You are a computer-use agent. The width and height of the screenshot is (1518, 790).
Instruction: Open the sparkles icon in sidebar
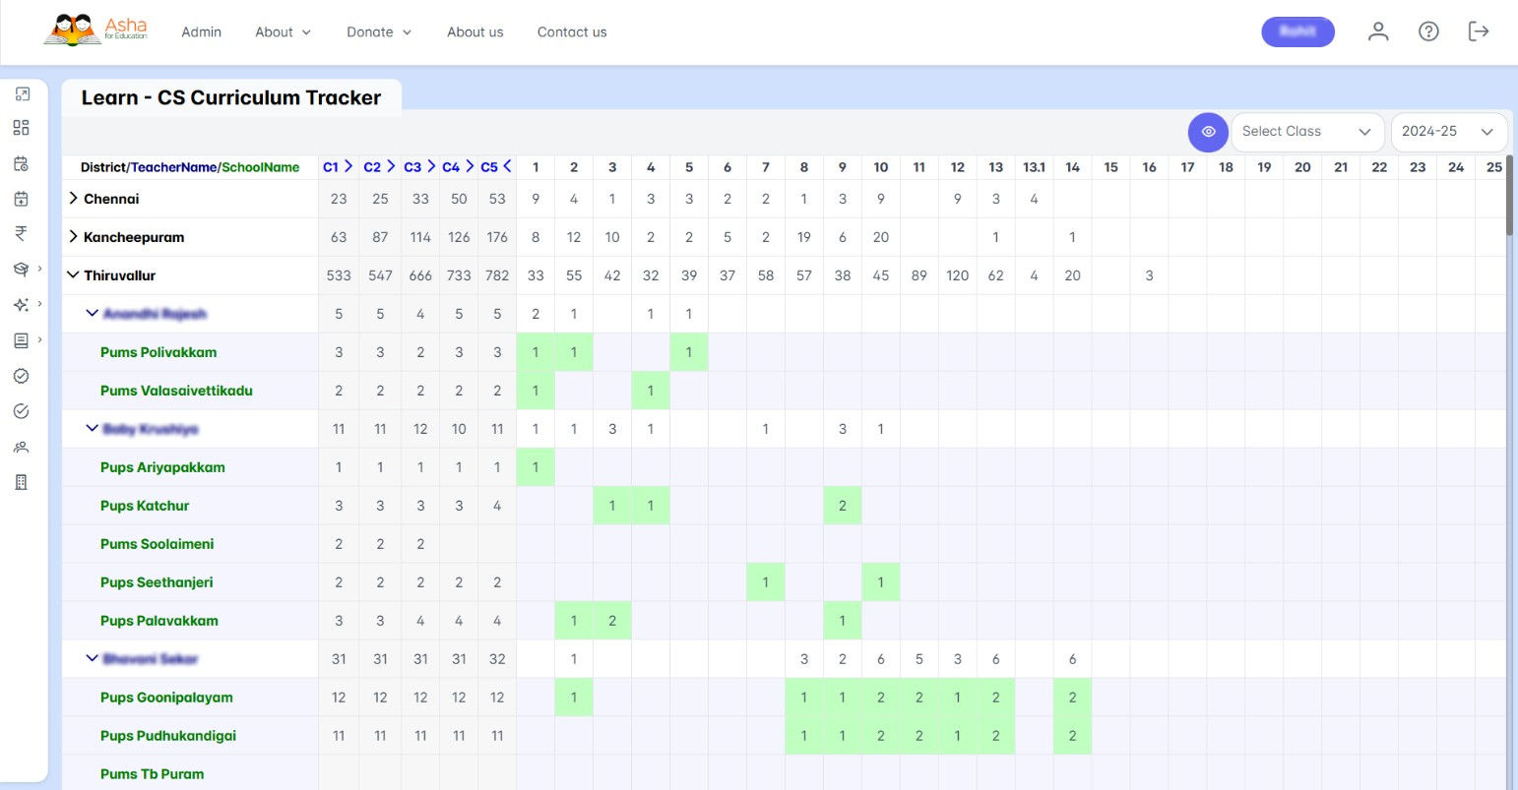[x=22, y=305]
